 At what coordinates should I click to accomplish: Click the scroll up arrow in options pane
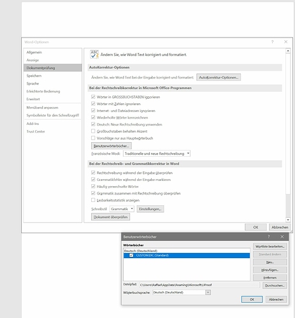(x=288, y=51)
